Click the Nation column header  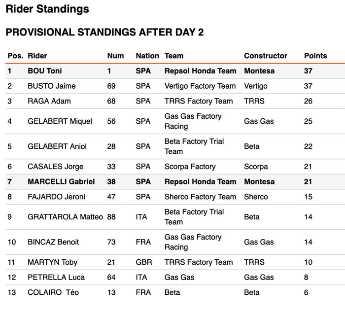(x=147, y=56)
